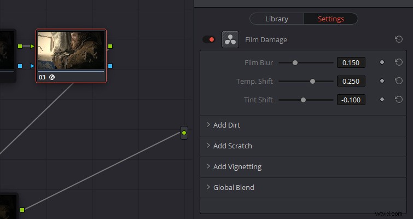The width and height of the screenshot is (413, 219).
Task: Switch to the Library tab
Action: pyautogui.click(x=277, y=19)
